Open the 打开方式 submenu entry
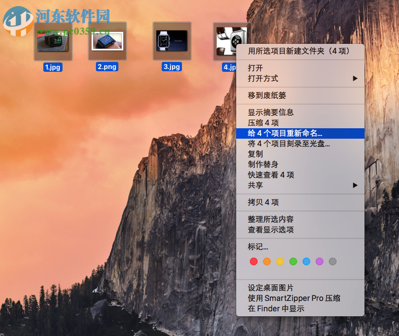 [300, 78]
